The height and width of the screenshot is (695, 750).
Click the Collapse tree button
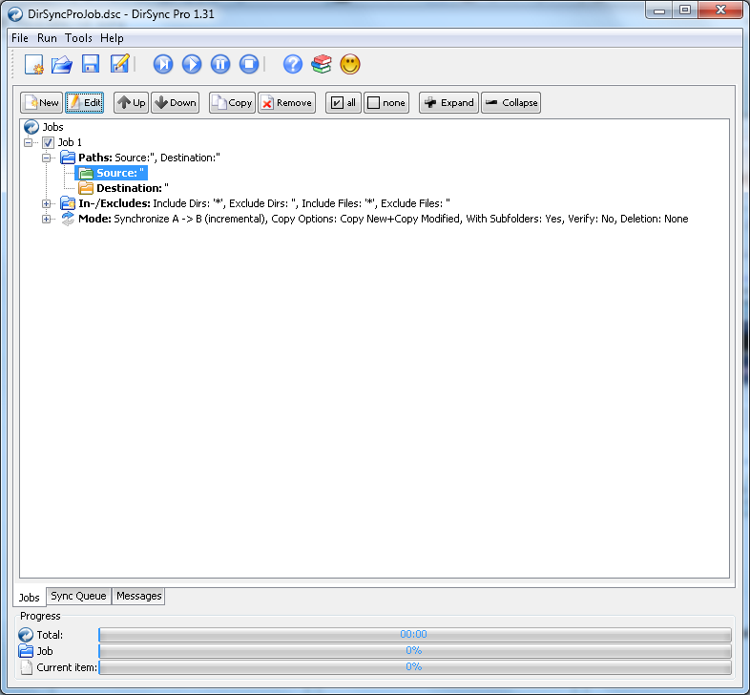[510, 102]
